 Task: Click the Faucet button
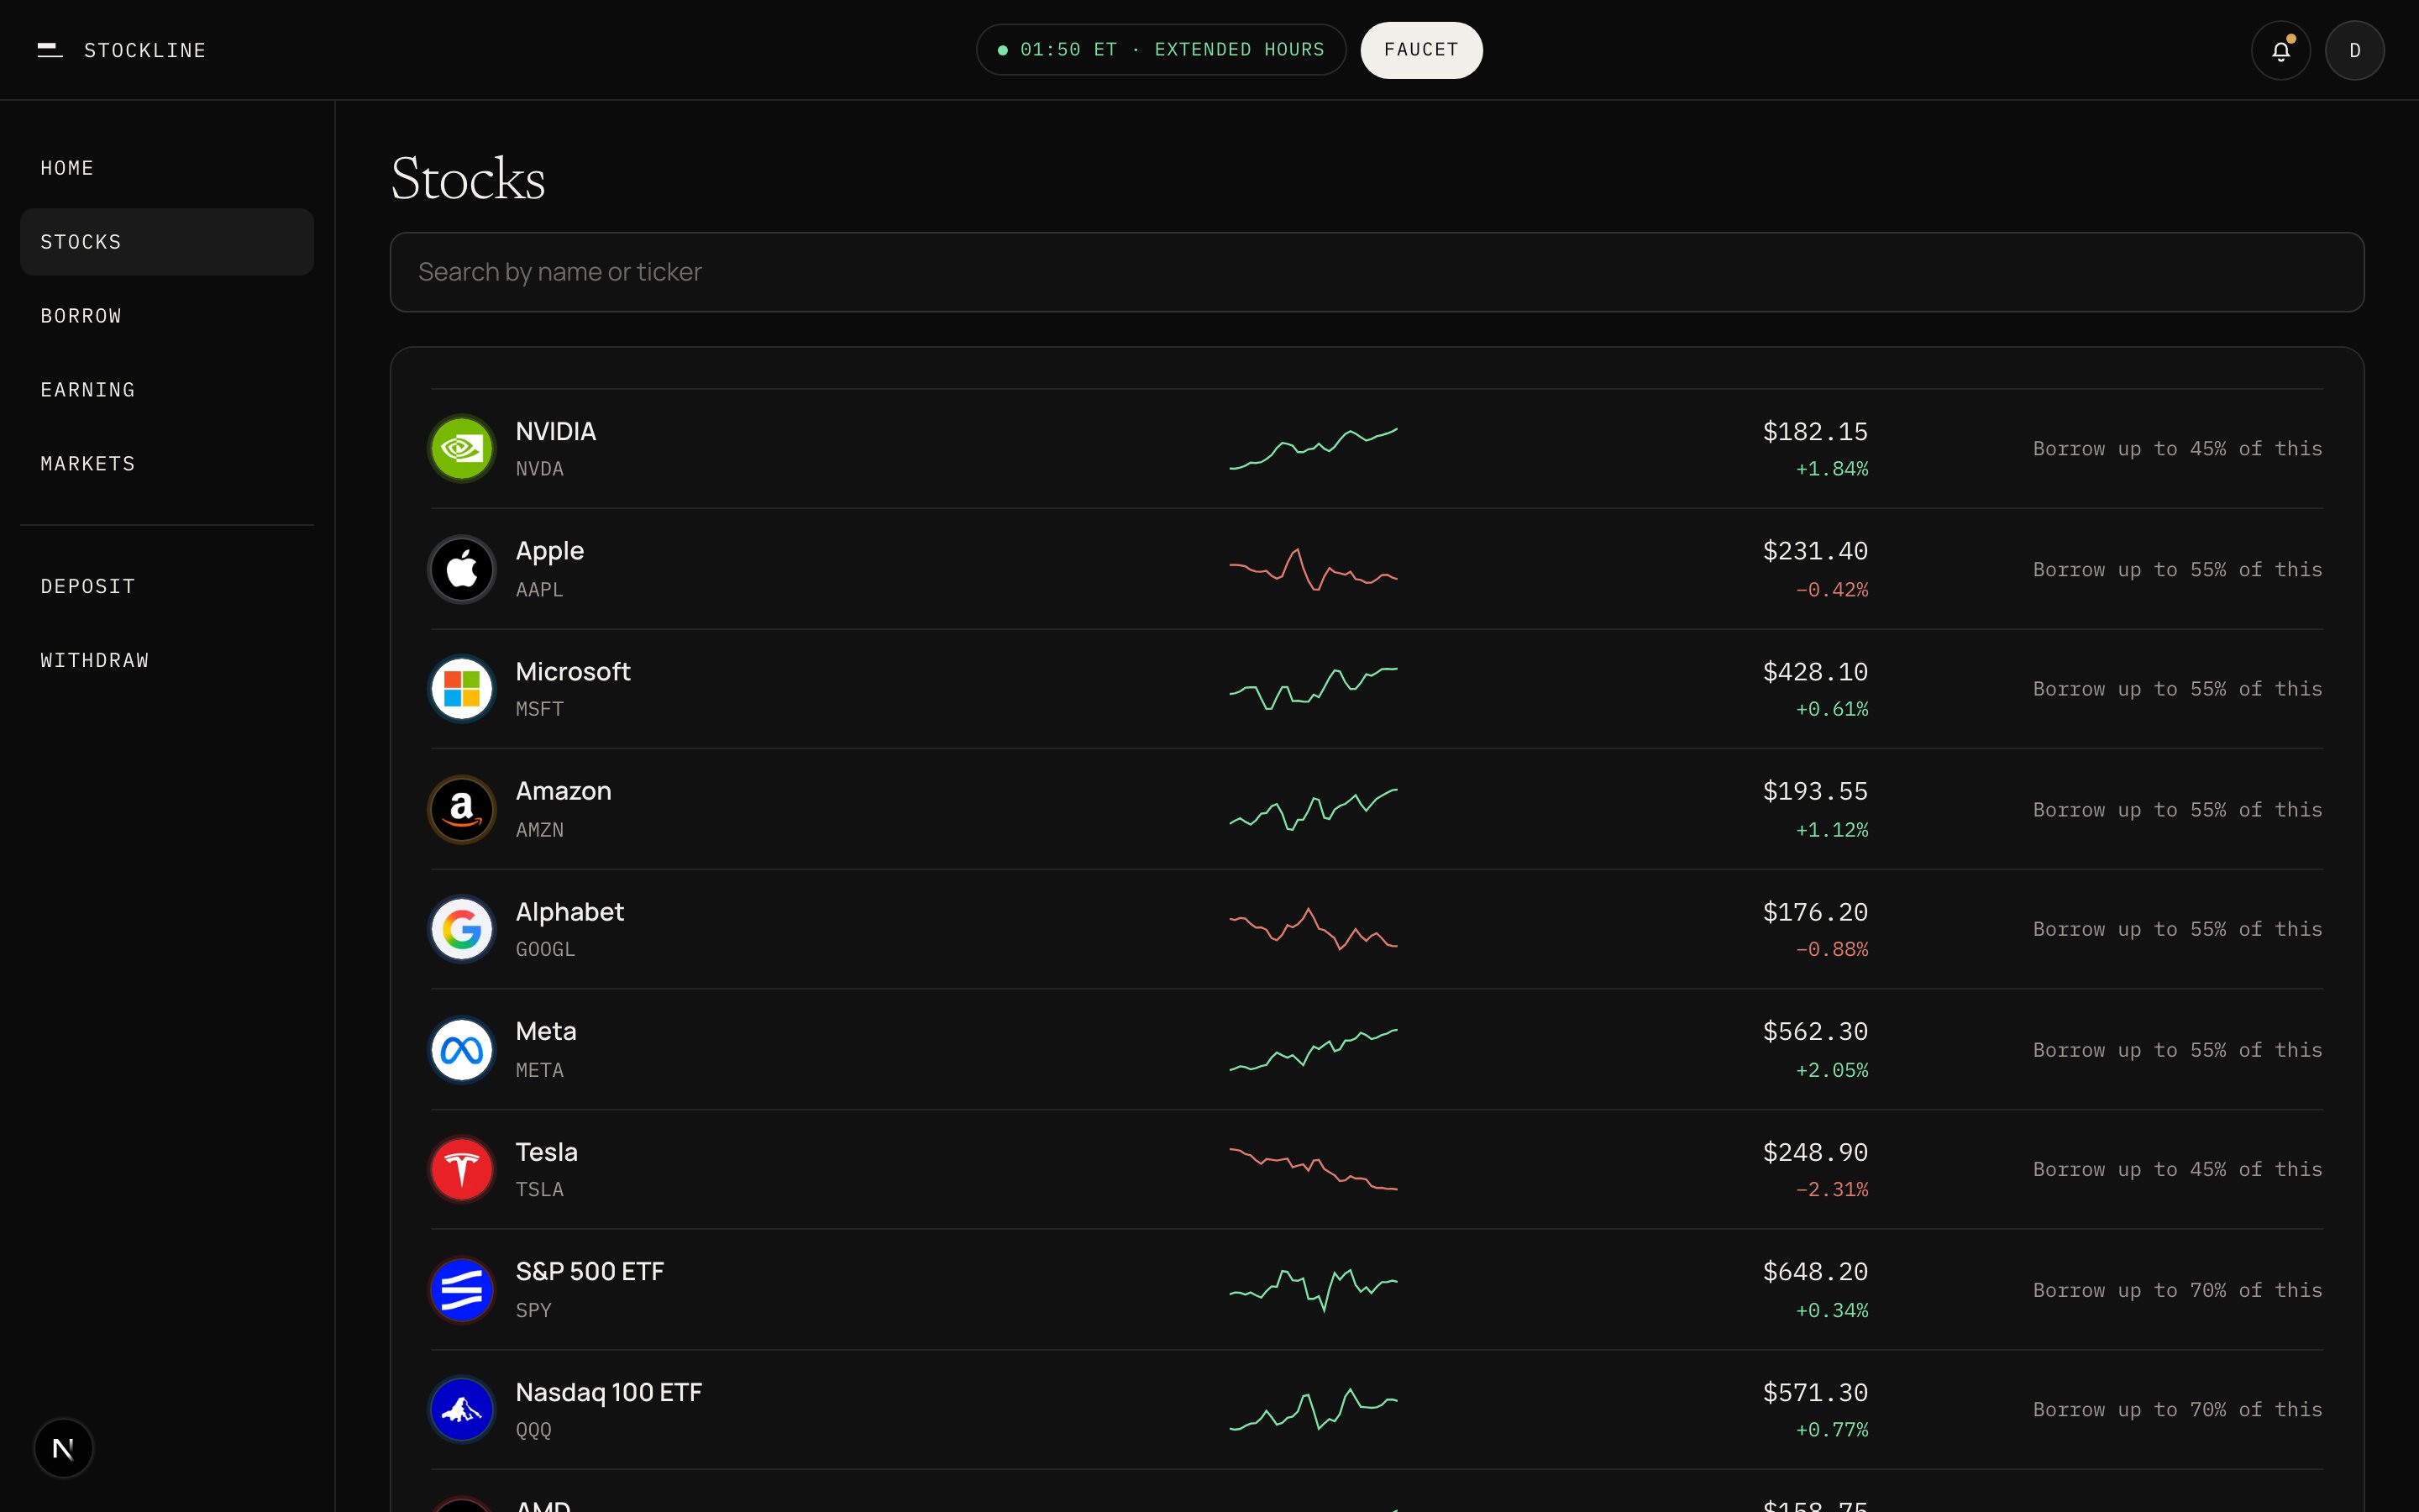(1420, 50)
